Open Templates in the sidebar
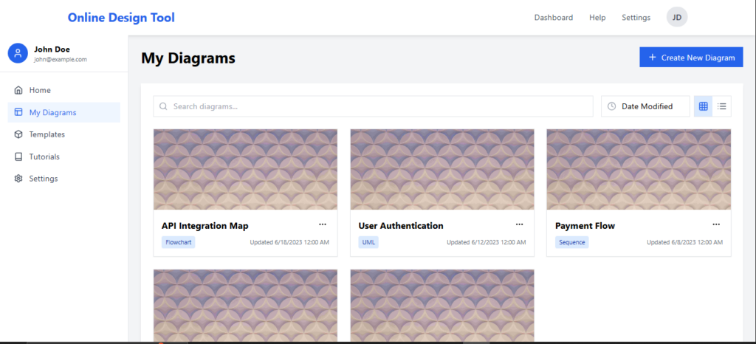 [63, 134]
